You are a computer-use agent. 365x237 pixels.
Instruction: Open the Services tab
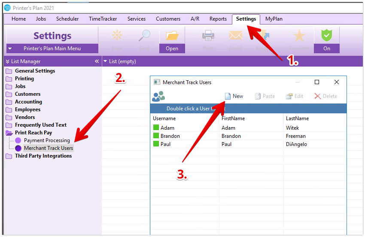tap(137, 19)
